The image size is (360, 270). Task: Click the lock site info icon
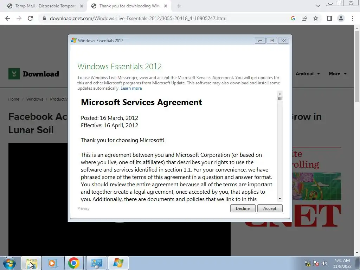tap(44, 18)
